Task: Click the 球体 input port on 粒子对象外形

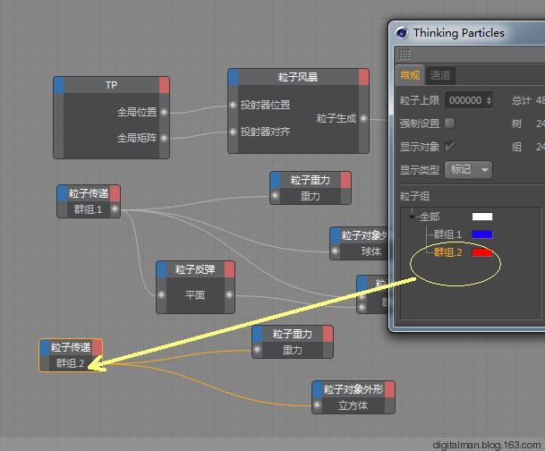Action: click(335, 251)
